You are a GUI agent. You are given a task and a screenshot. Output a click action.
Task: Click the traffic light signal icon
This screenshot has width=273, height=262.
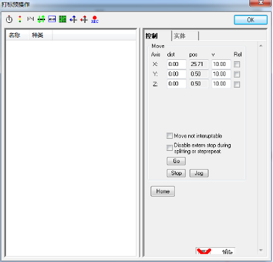click(20, 19)
